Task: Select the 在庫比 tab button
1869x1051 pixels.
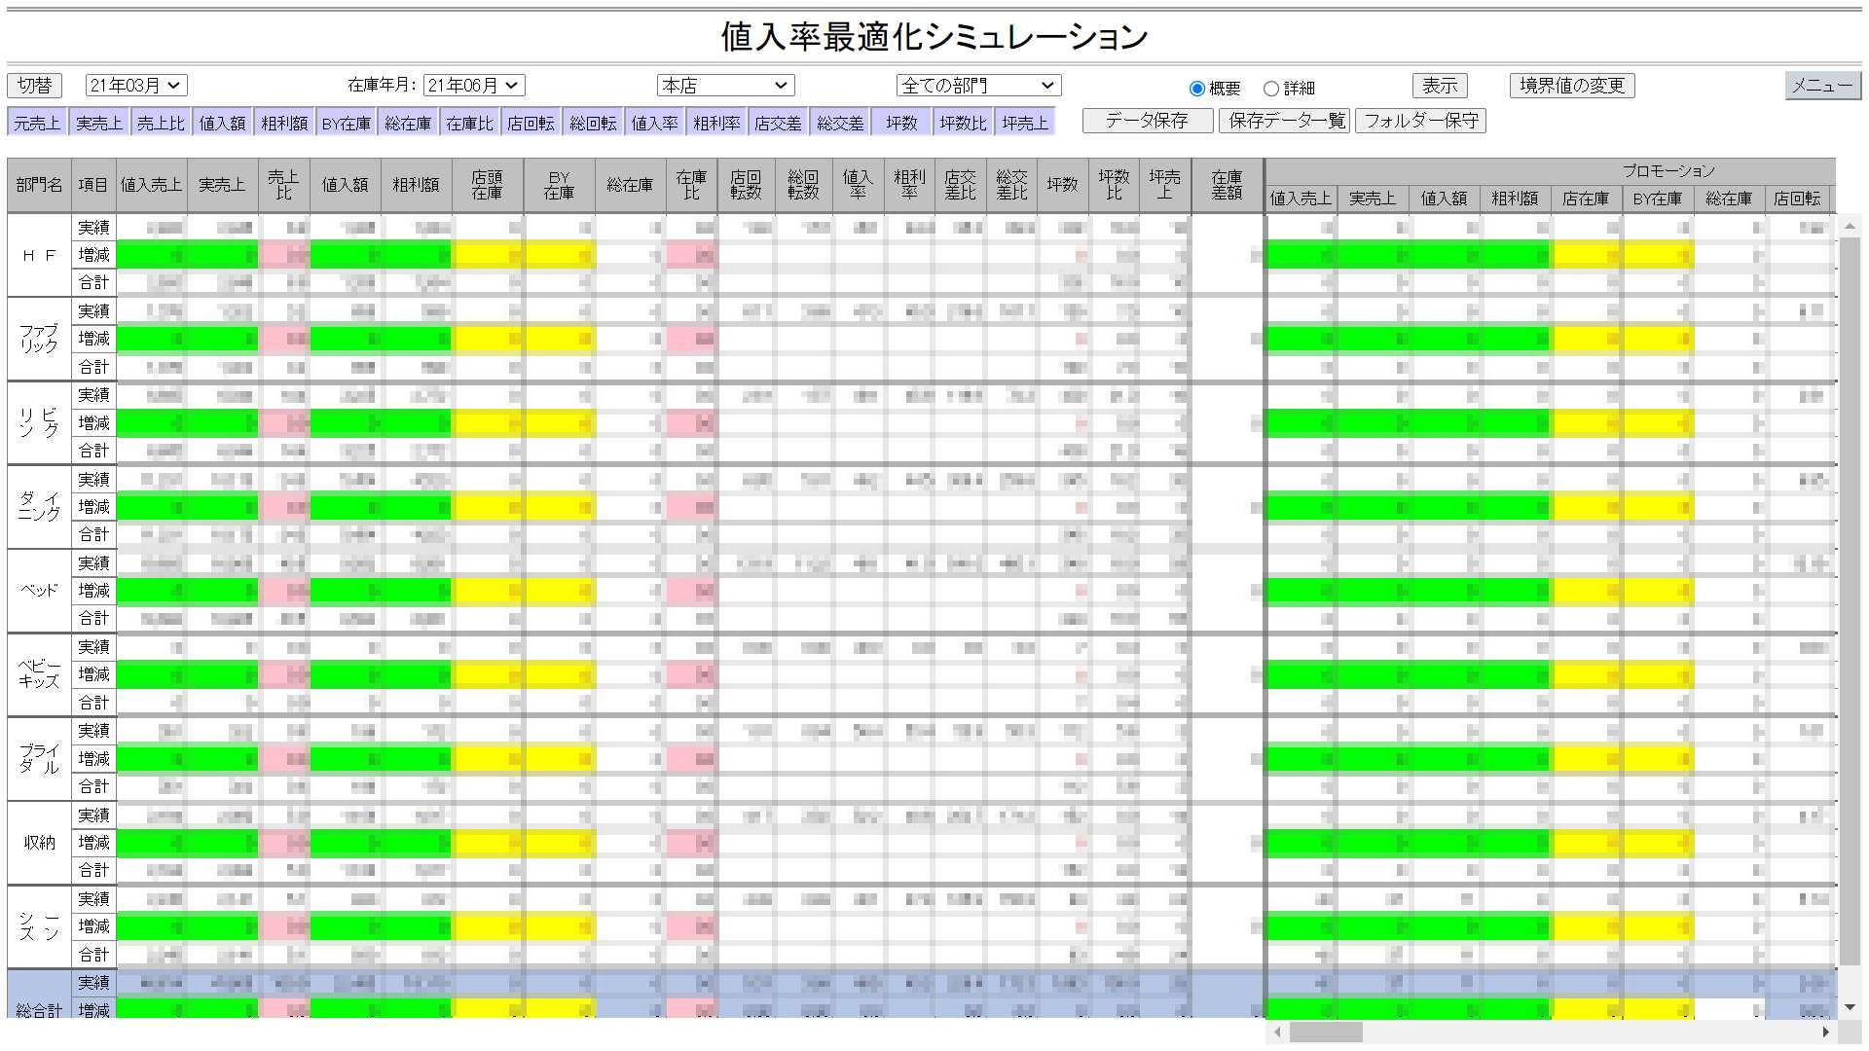Action: (x=470, y=123)
